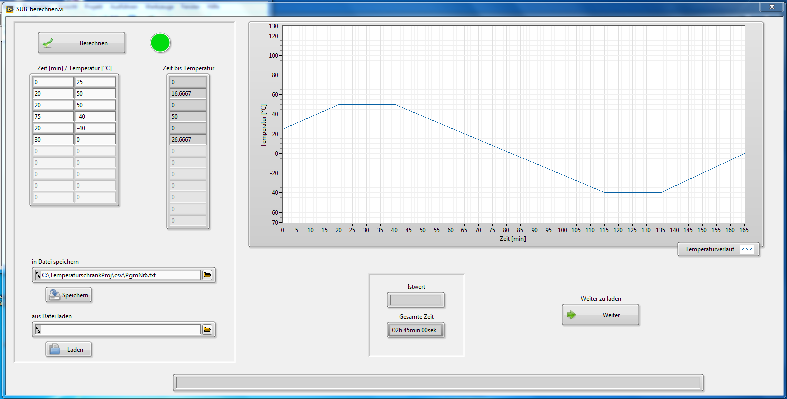Screen dimensions: 787x399
Task: Click the Zeit bis Temperatur value 26.6667
Action: pyautogui.click(x=188, y=139)
